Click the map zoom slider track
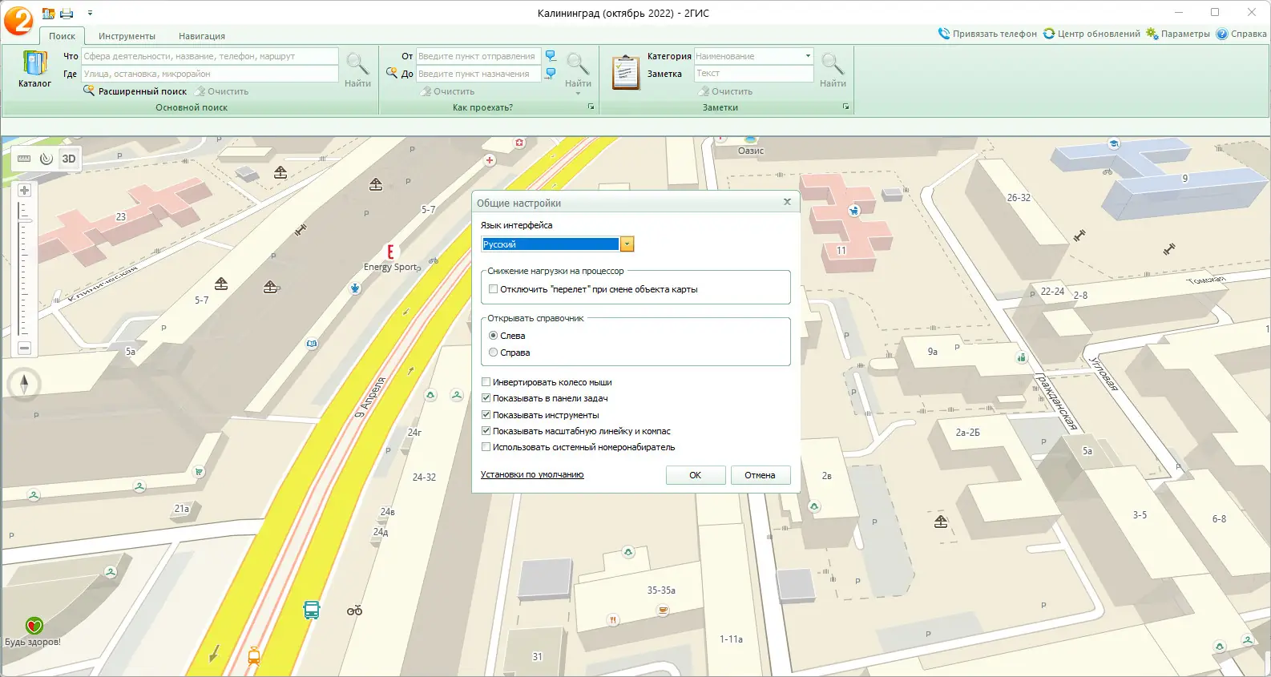 click(24, 268)
